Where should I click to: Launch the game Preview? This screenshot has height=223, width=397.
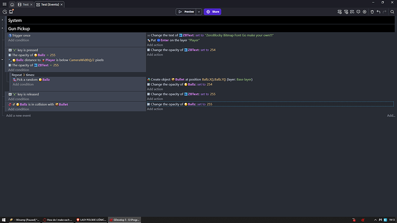click(186, 11)
